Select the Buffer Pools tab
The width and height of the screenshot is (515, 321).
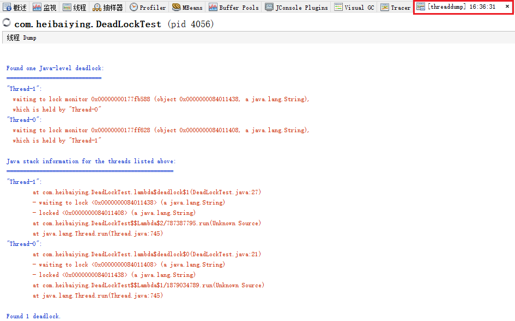pyautogui.click(x=234, y=8)
